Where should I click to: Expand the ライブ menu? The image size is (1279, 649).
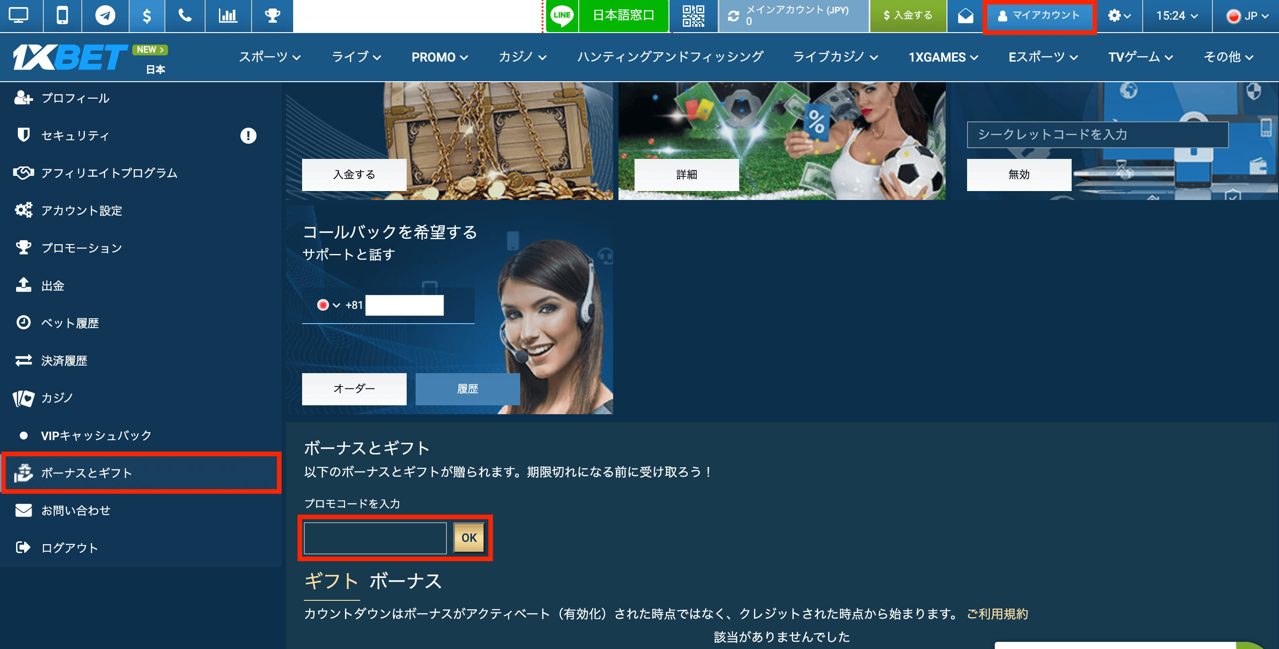pos(356,57)
